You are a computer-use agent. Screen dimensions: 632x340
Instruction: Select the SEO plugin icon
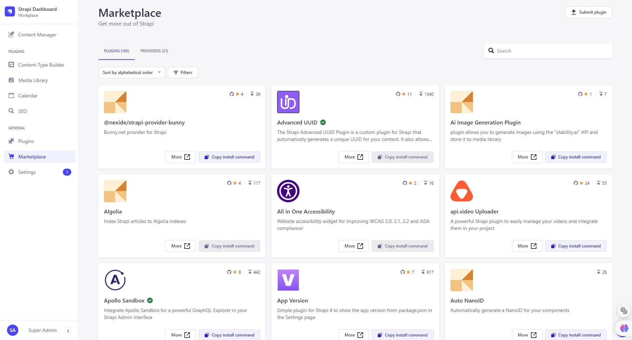click(11, 111)
